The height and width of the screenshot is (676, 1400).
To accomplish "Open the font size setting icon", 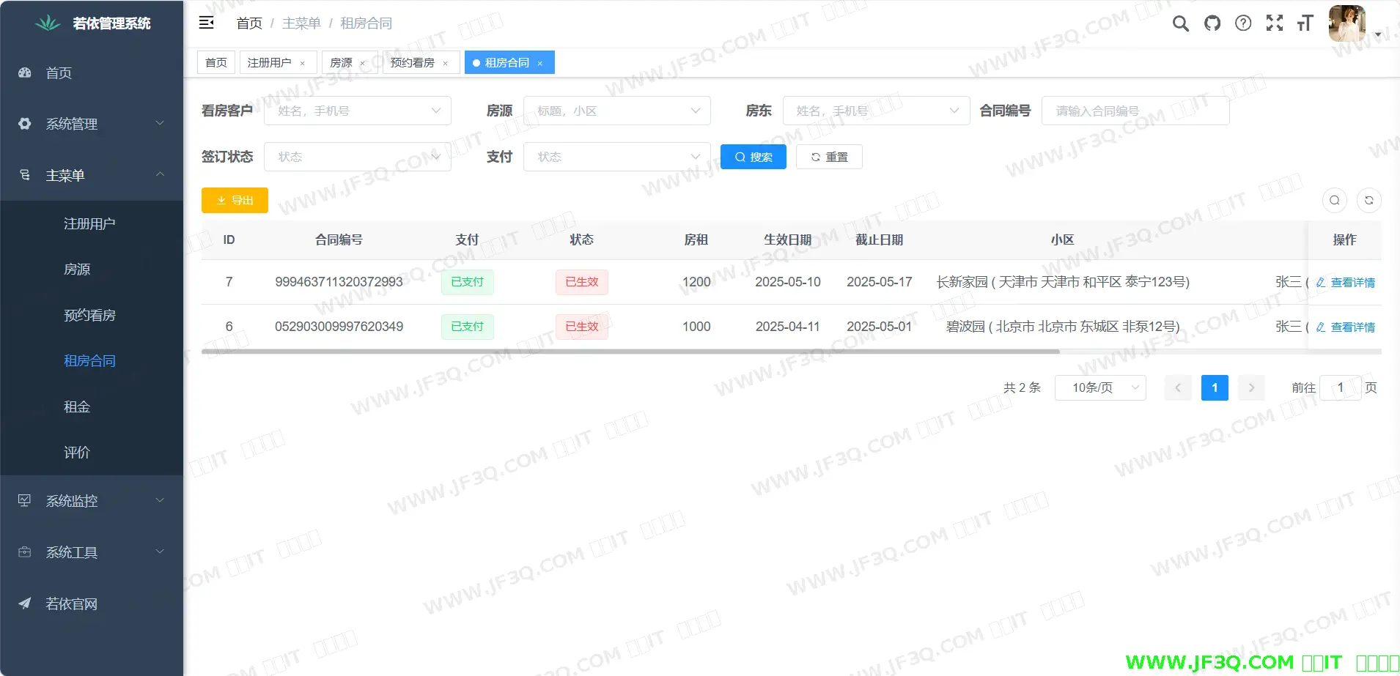I will click(x=1305, y=23).
